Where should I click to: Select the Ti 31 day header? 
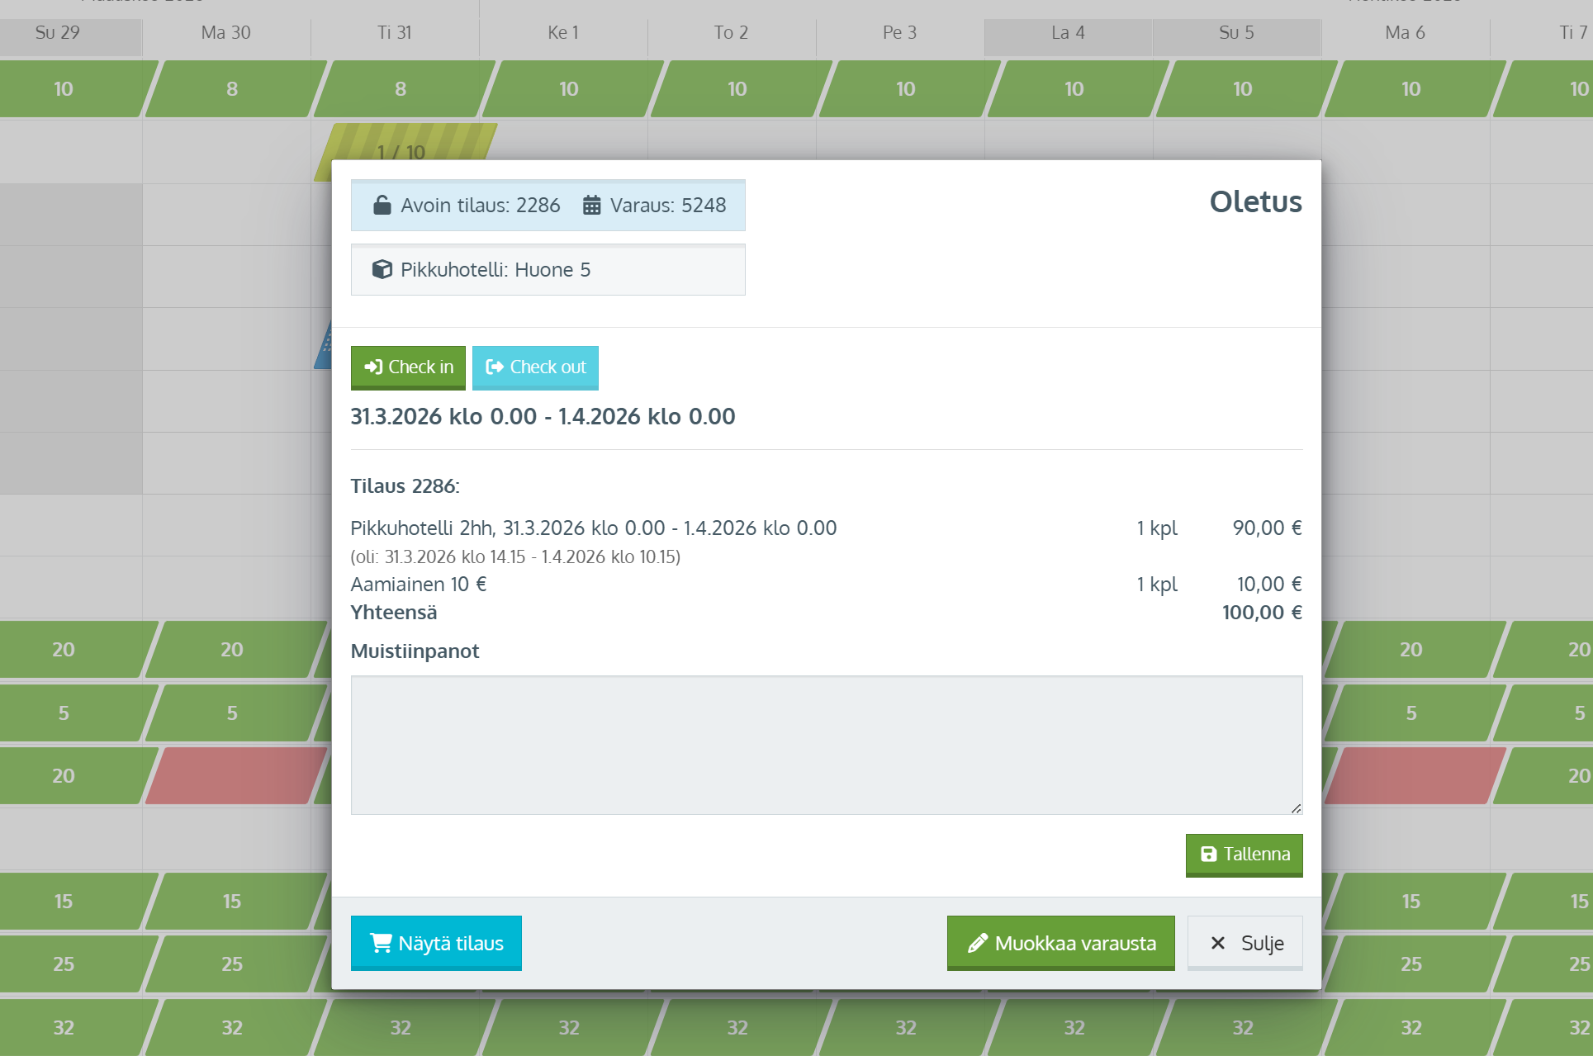click(395, 32)
